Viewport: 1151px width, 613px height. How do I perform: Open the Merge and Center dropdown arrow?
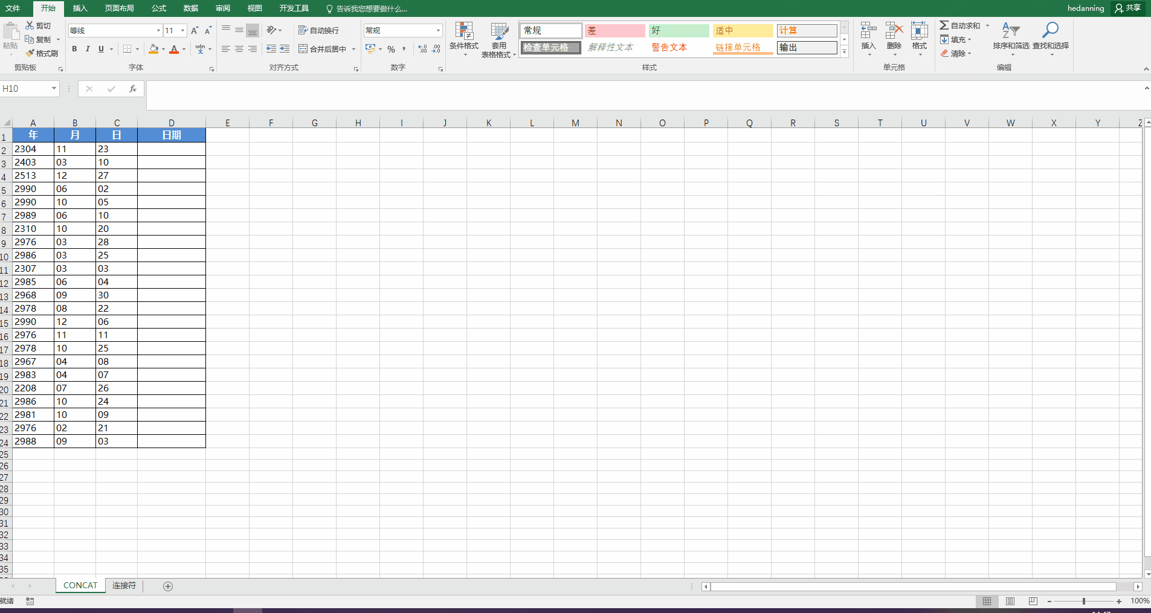pyautogui.click(x=353, y=49)
